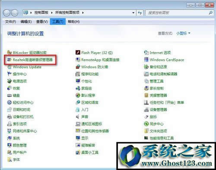This screenshot has width=216, height=170.
Task: Click the 索引选项 link
Action: click(x=20, y=124)
